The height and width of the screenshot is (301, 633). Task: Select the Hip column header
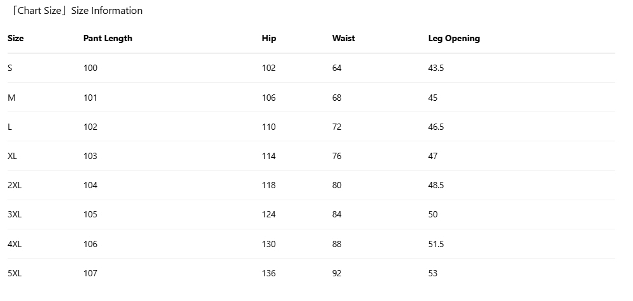pos(269,38)
